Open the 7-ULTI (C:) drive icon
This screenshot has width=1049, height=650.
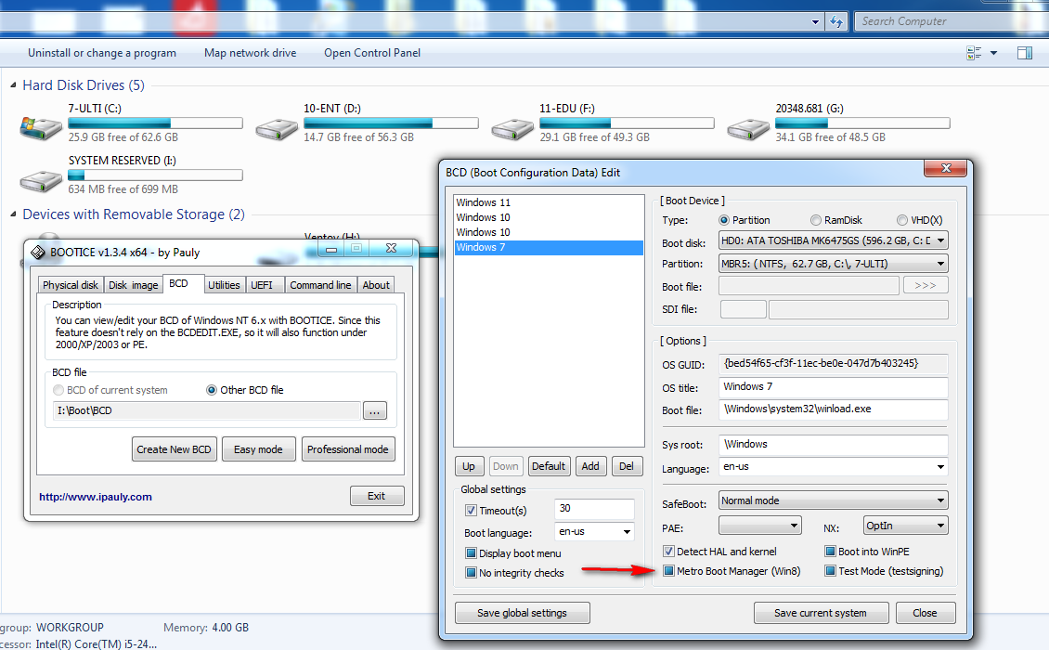coord(41,128)
